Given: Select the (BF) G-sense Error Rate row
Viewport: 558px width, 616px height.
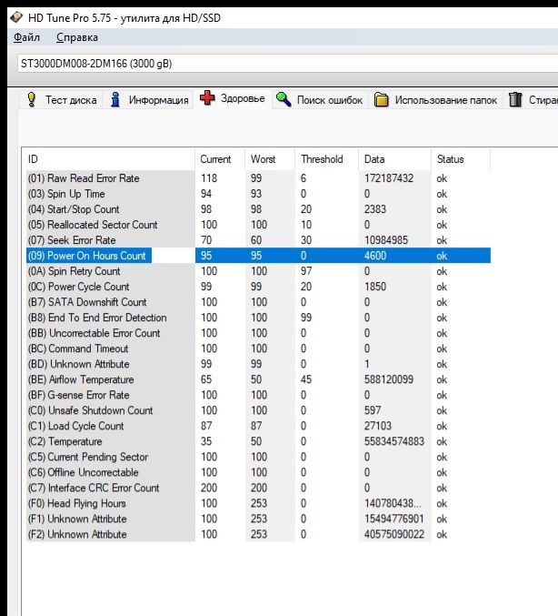Looking at the screenshot, I should [x=258, y=395].
